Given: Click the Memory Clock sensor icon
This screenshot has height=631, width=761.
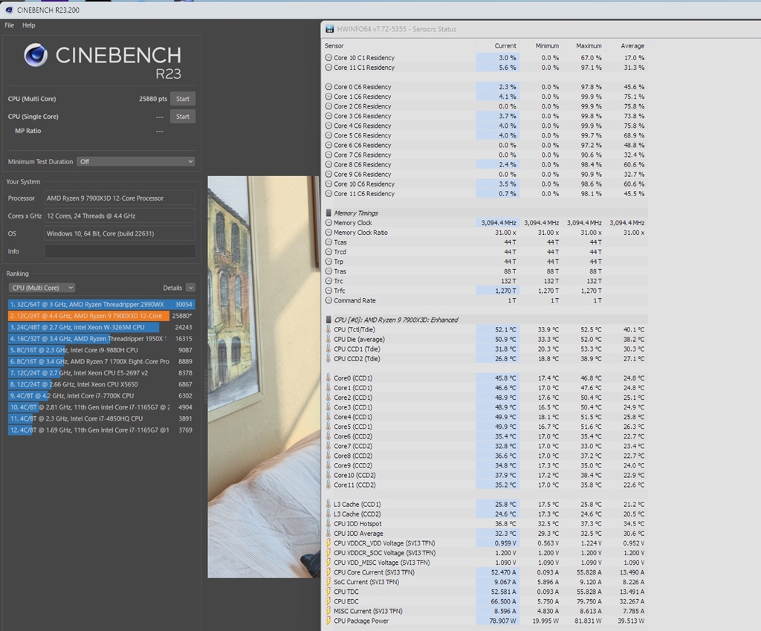Looking at the screenshot, I should [328, 223].
